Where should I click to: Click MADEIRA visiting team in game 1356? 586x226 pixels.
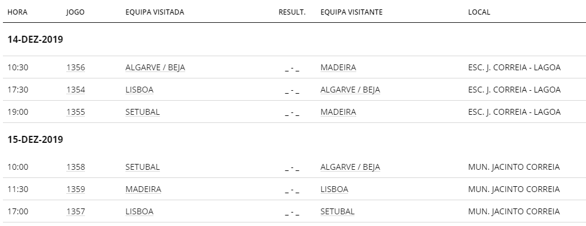click(338, 67)
